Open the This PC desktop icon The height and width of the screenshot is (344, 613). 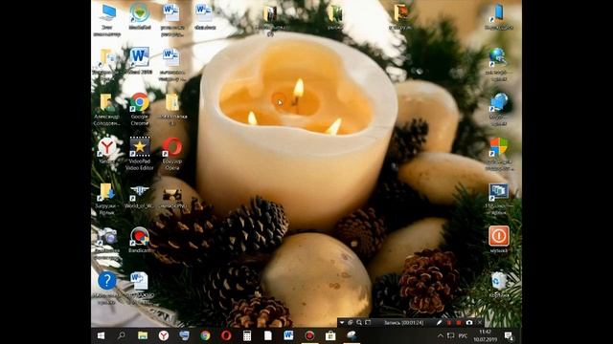pos(107,20)
